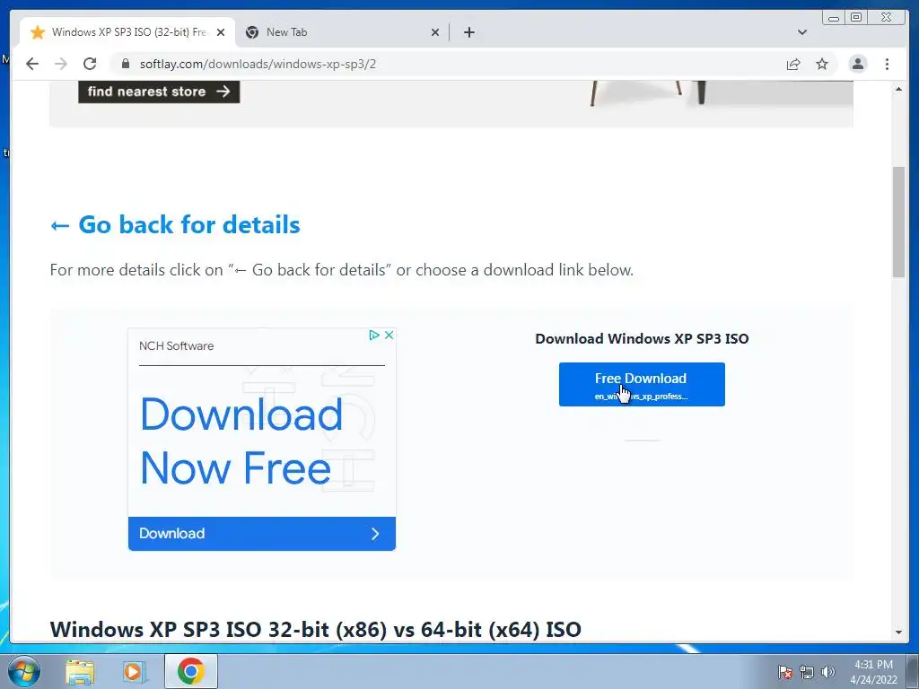Click the page scrollbar up arrow
Viewport: 919px width, 689px height.
point(898,89)
